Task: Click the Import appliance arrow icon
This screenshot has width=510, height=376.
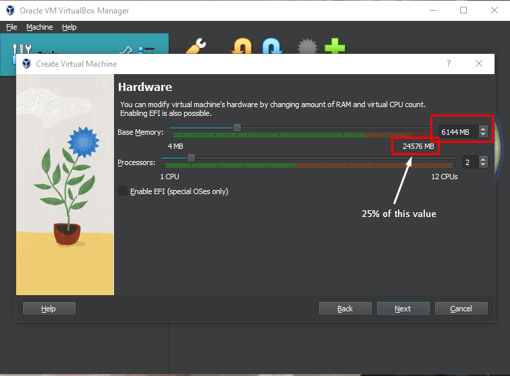Action: [x=241, y=46]
